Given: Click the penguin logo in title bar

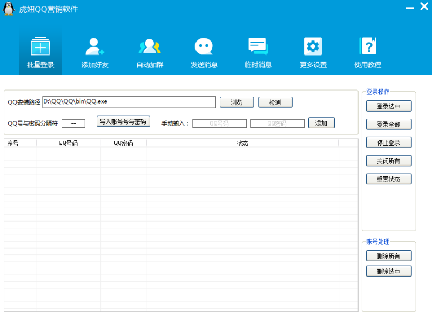Looking at the screenshot, I should (x=9, y=9).
